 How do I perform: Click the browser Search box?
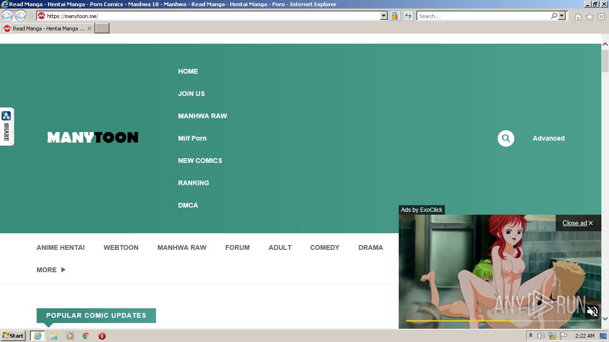coord(483,16)
